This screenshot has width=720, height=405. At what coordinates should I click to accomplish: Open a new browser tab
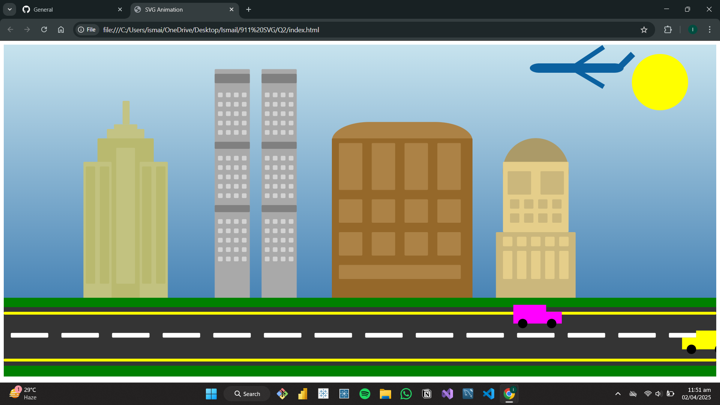coord(248,9)
